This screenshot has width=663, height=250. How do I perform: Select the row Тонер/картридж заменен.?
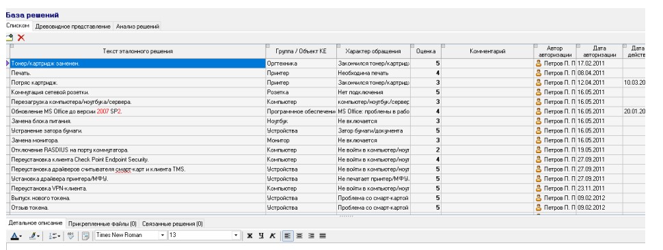tap(137, 63)
